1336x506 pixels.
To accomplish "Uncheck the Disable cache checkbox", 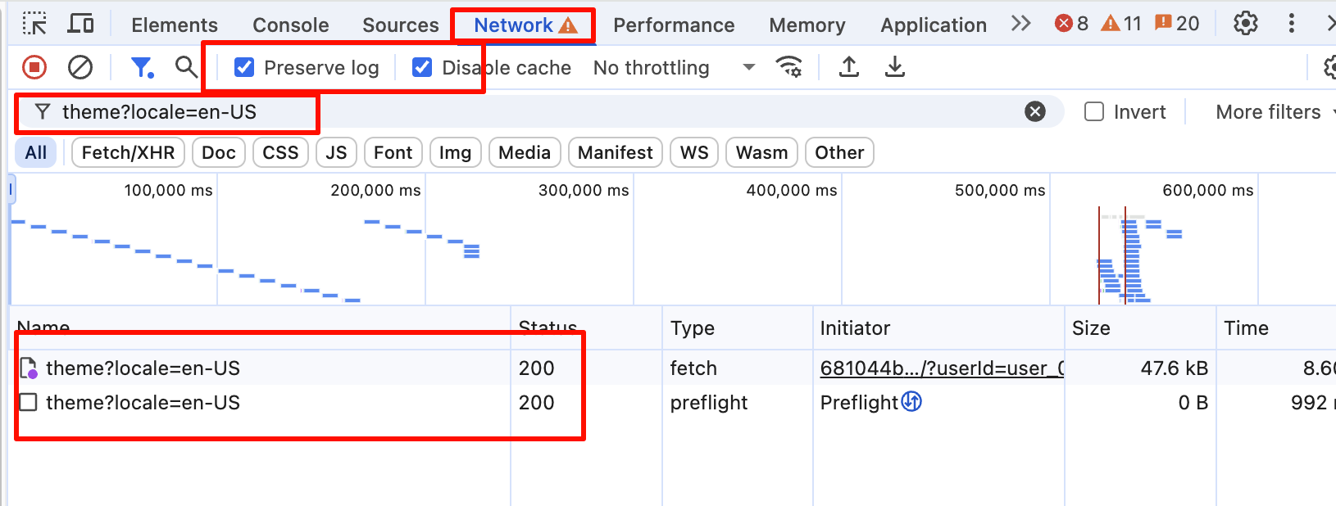I will (422, 67).
